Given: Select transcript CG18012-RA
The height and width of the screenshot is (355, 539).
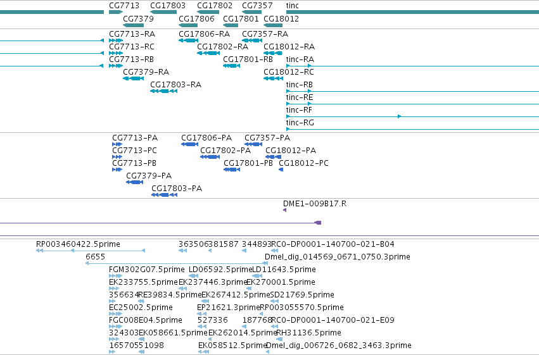Looking at the screenshot, I should tap(273, 53).
